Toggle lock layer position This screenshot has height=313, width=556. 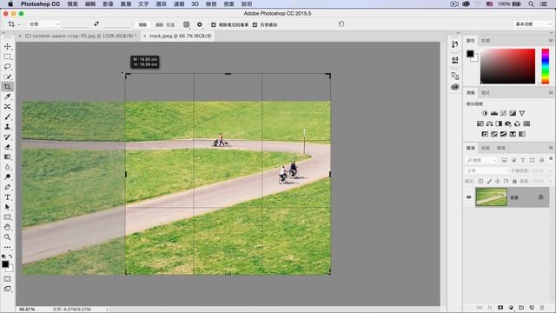tap(498, 181)
